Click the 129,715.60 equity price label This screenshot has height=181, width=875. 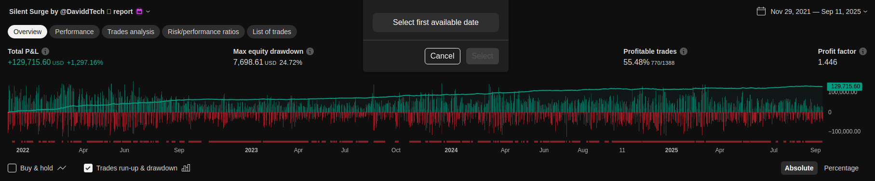845,86
